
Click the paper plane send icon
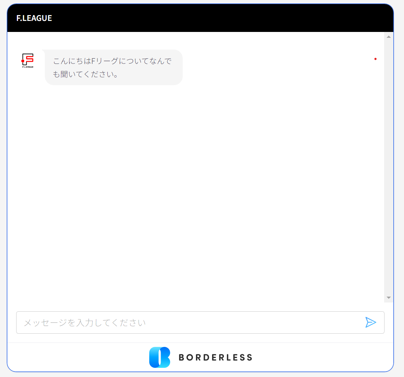pos(371,322)
